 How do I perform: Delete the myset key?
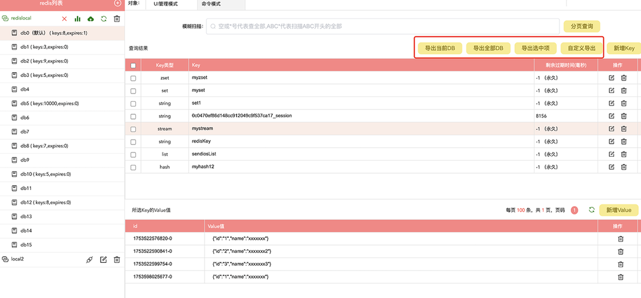tap(624, 91)
